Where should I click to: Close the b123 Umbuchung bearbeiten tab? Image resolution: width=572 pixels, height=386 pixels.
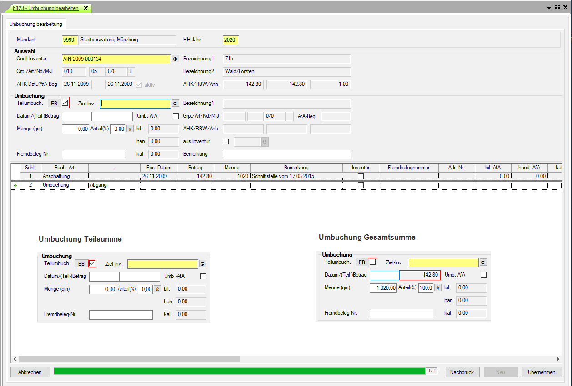85,8
